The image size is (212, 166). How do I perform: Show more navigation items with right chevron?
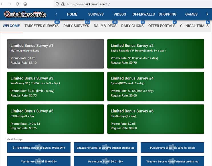[x=207, y=14]
